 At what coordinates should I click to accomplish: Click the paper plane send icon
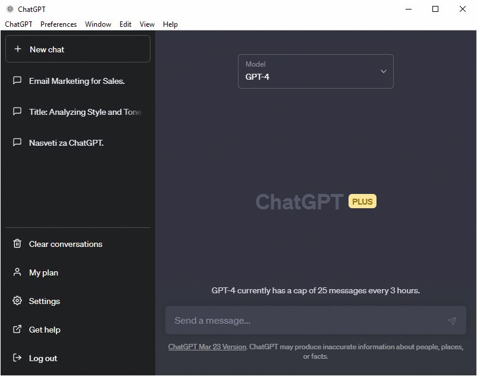[x=452, y=321]
